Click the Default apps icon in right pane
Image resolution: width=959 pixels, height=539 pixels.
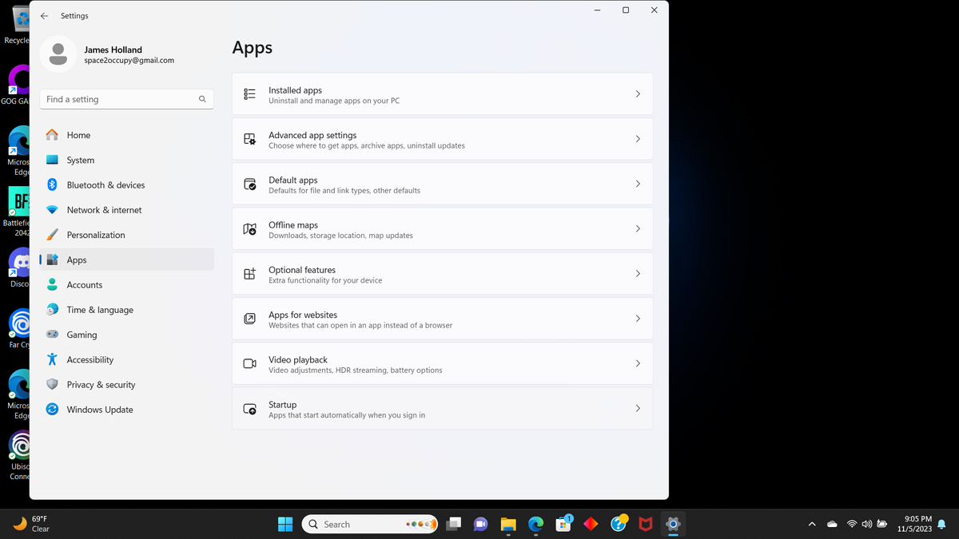249,183
